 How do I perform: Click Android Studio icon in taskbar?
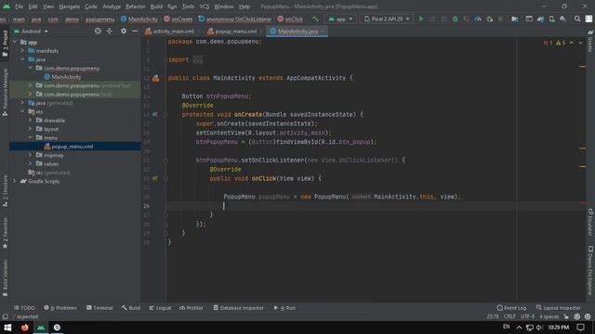click(41, 328)
